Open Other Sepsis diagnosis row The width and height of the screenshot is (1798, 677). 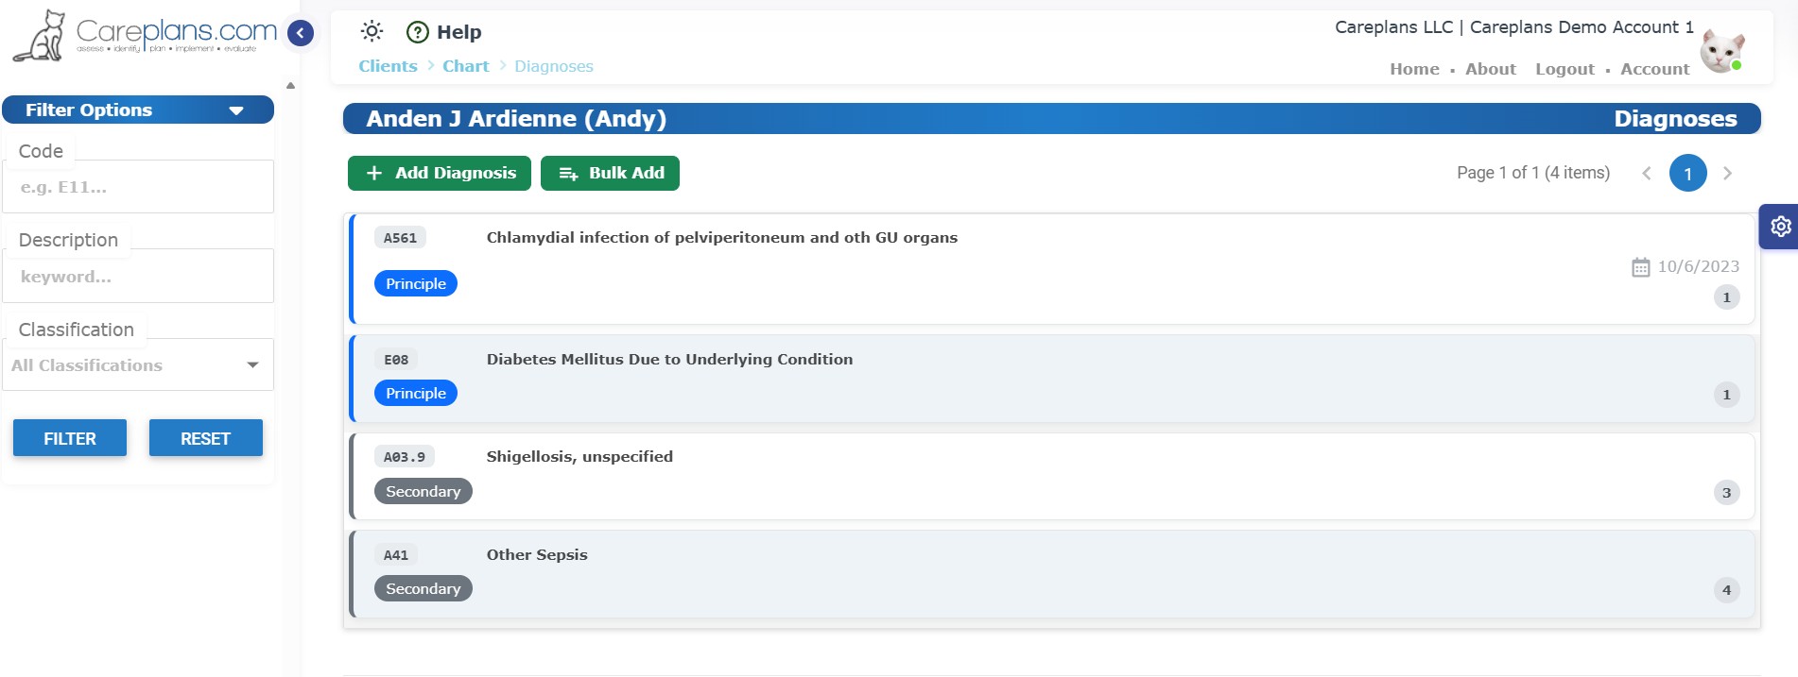click(1052, 574)
